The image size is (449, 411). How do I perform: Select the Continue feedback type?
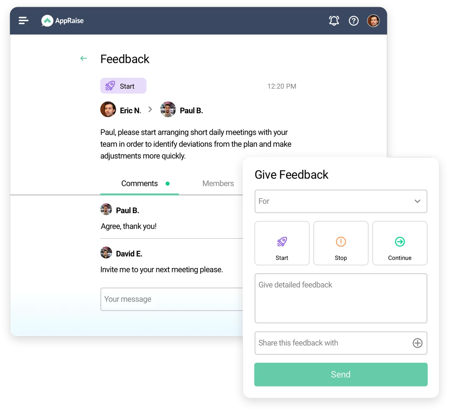pos(400,243)
